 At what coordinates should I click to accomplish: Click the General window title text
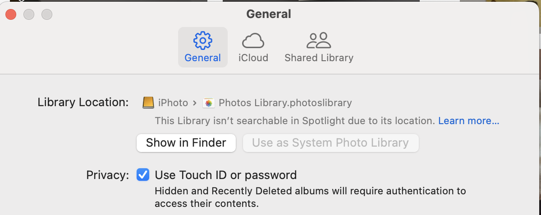tap(269, 14)
